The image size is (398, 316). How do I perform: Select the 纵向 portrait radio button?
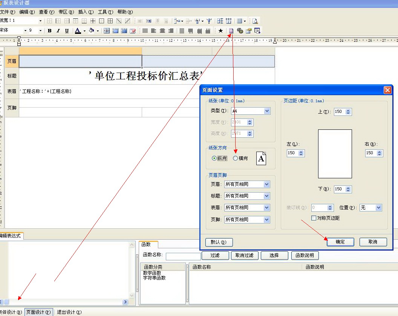click(x=214, y=158)
